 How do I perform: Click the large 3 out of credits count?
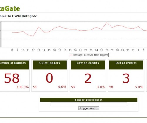point(126,78)
